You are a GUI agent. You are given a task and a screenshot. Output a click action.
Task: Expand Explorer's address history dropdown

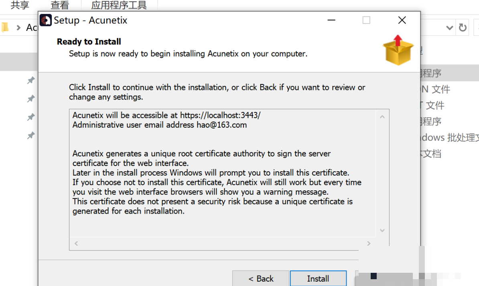point(449,28)
